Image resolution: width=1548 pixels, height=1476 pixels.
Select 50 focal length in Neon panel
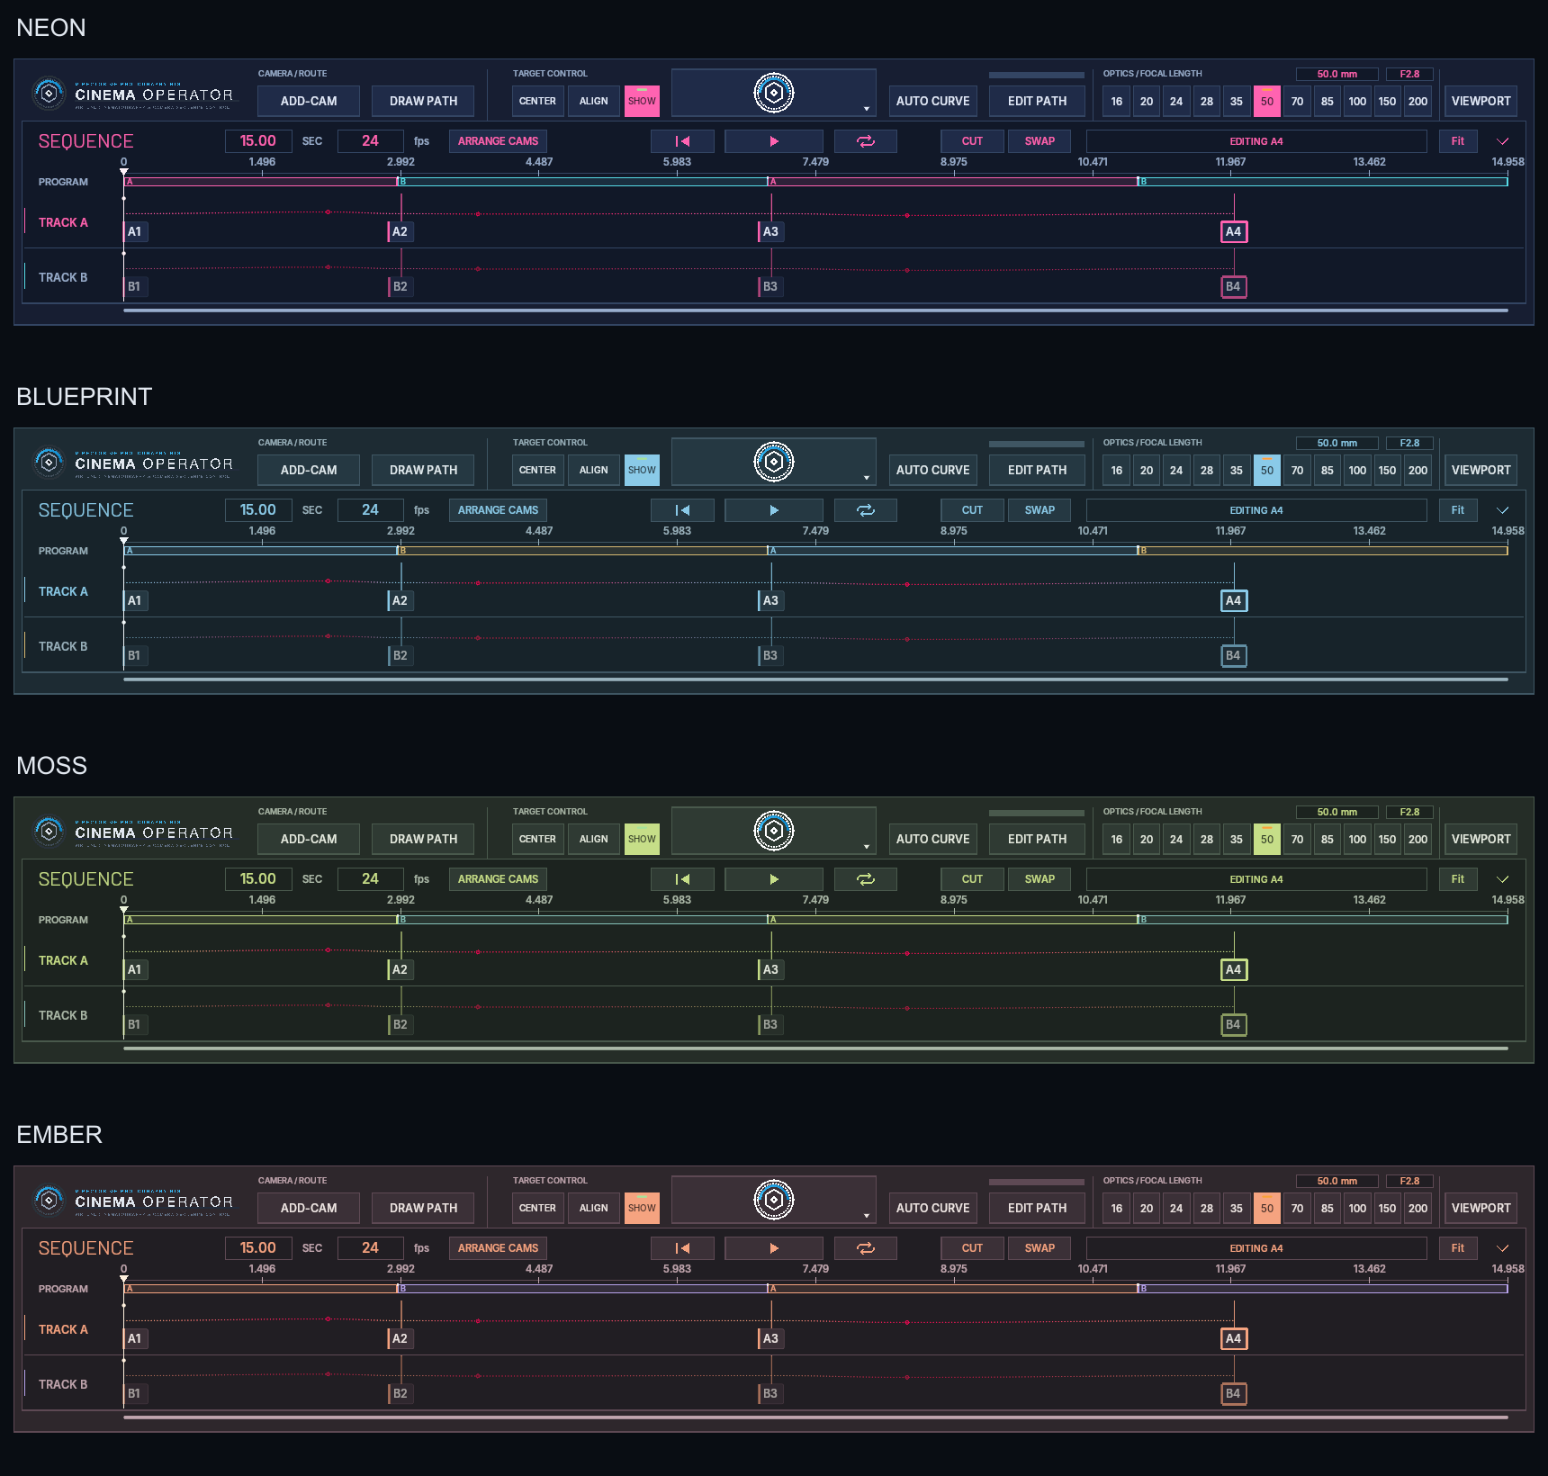coord(1267,101)
